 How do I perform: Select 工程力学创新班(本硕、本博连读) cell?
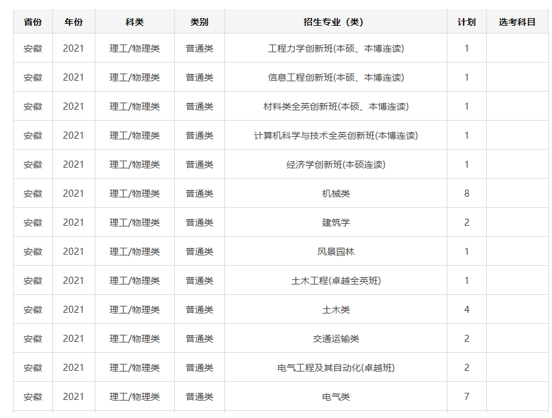click(x=336, y=48)
